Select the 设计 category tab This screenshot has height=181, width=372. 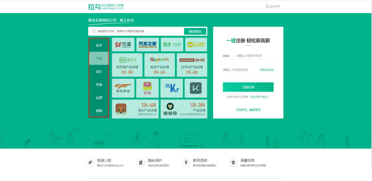tap(99, 71)
